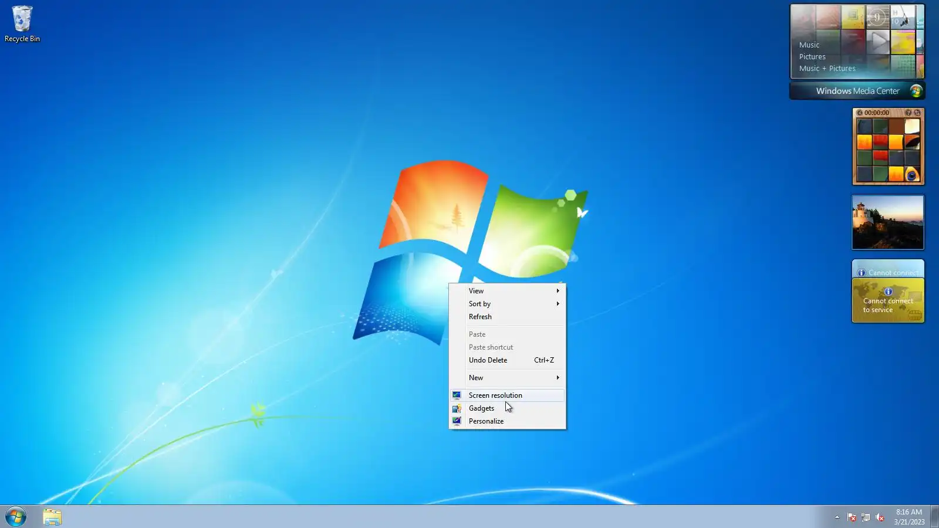Open the taskbar clock showing 8:16 AM
Viewport: 939px width, 528px height.
[x=909, y=517]
